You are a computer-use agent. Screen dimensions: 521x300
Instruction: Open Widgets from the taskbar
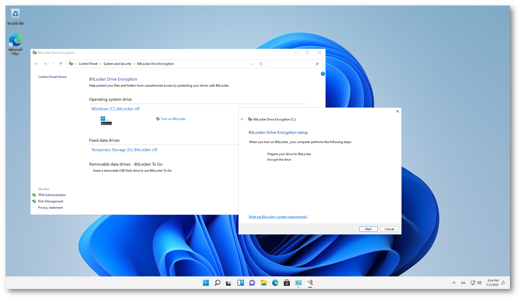(x=240, y=283)
